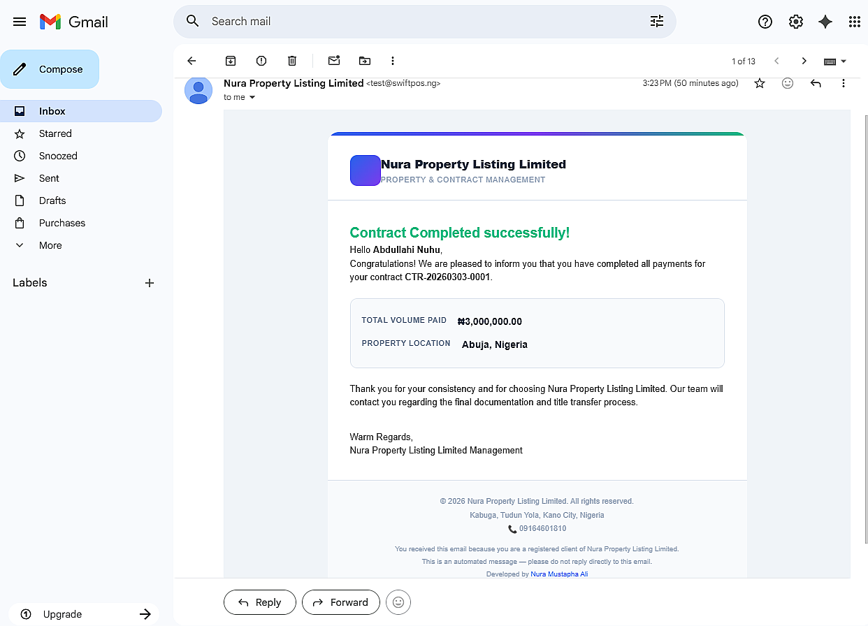Open message More menu in header
The image size is (868, 626).
pos(844,83)
